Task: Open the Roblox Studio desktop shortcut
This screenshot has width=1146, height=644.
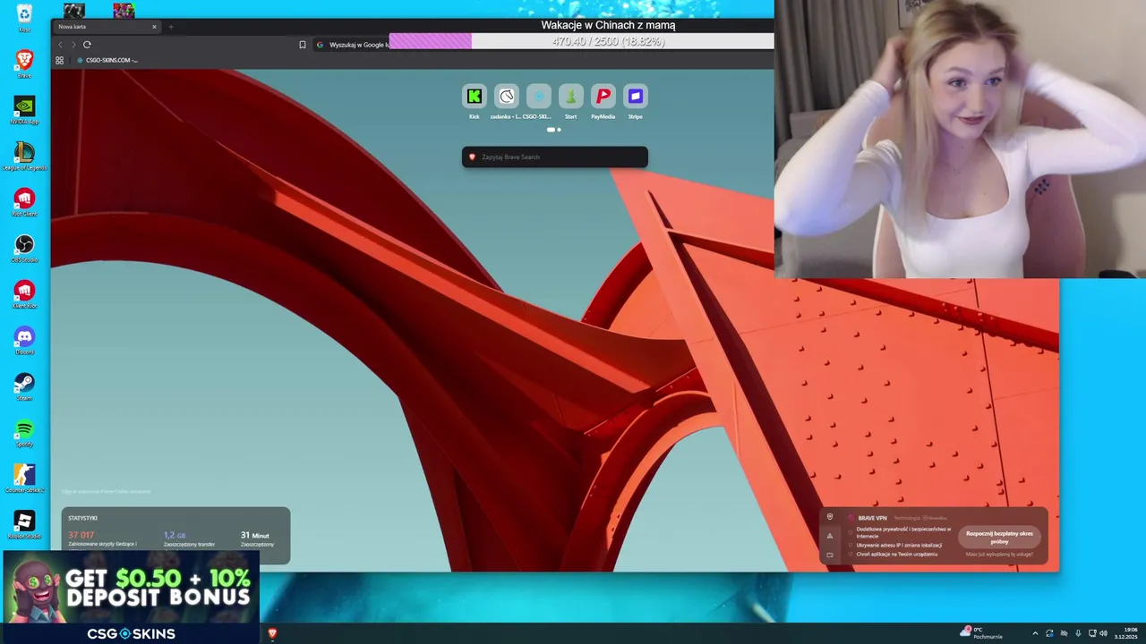Action: 24,525
